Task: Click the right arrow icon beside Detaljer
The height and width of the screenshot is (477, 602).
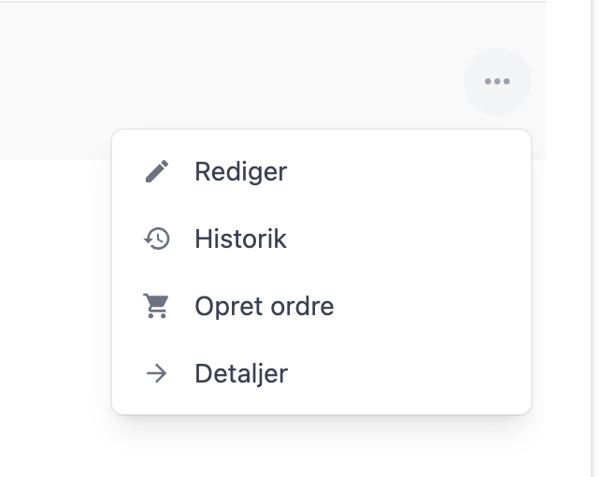Action: coord(157,374)
